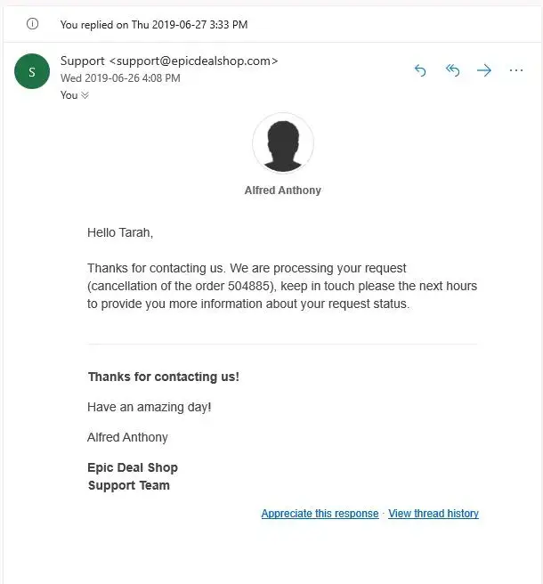
Task: Click the Have an amazing day! line
Action: tap(150, 407)
